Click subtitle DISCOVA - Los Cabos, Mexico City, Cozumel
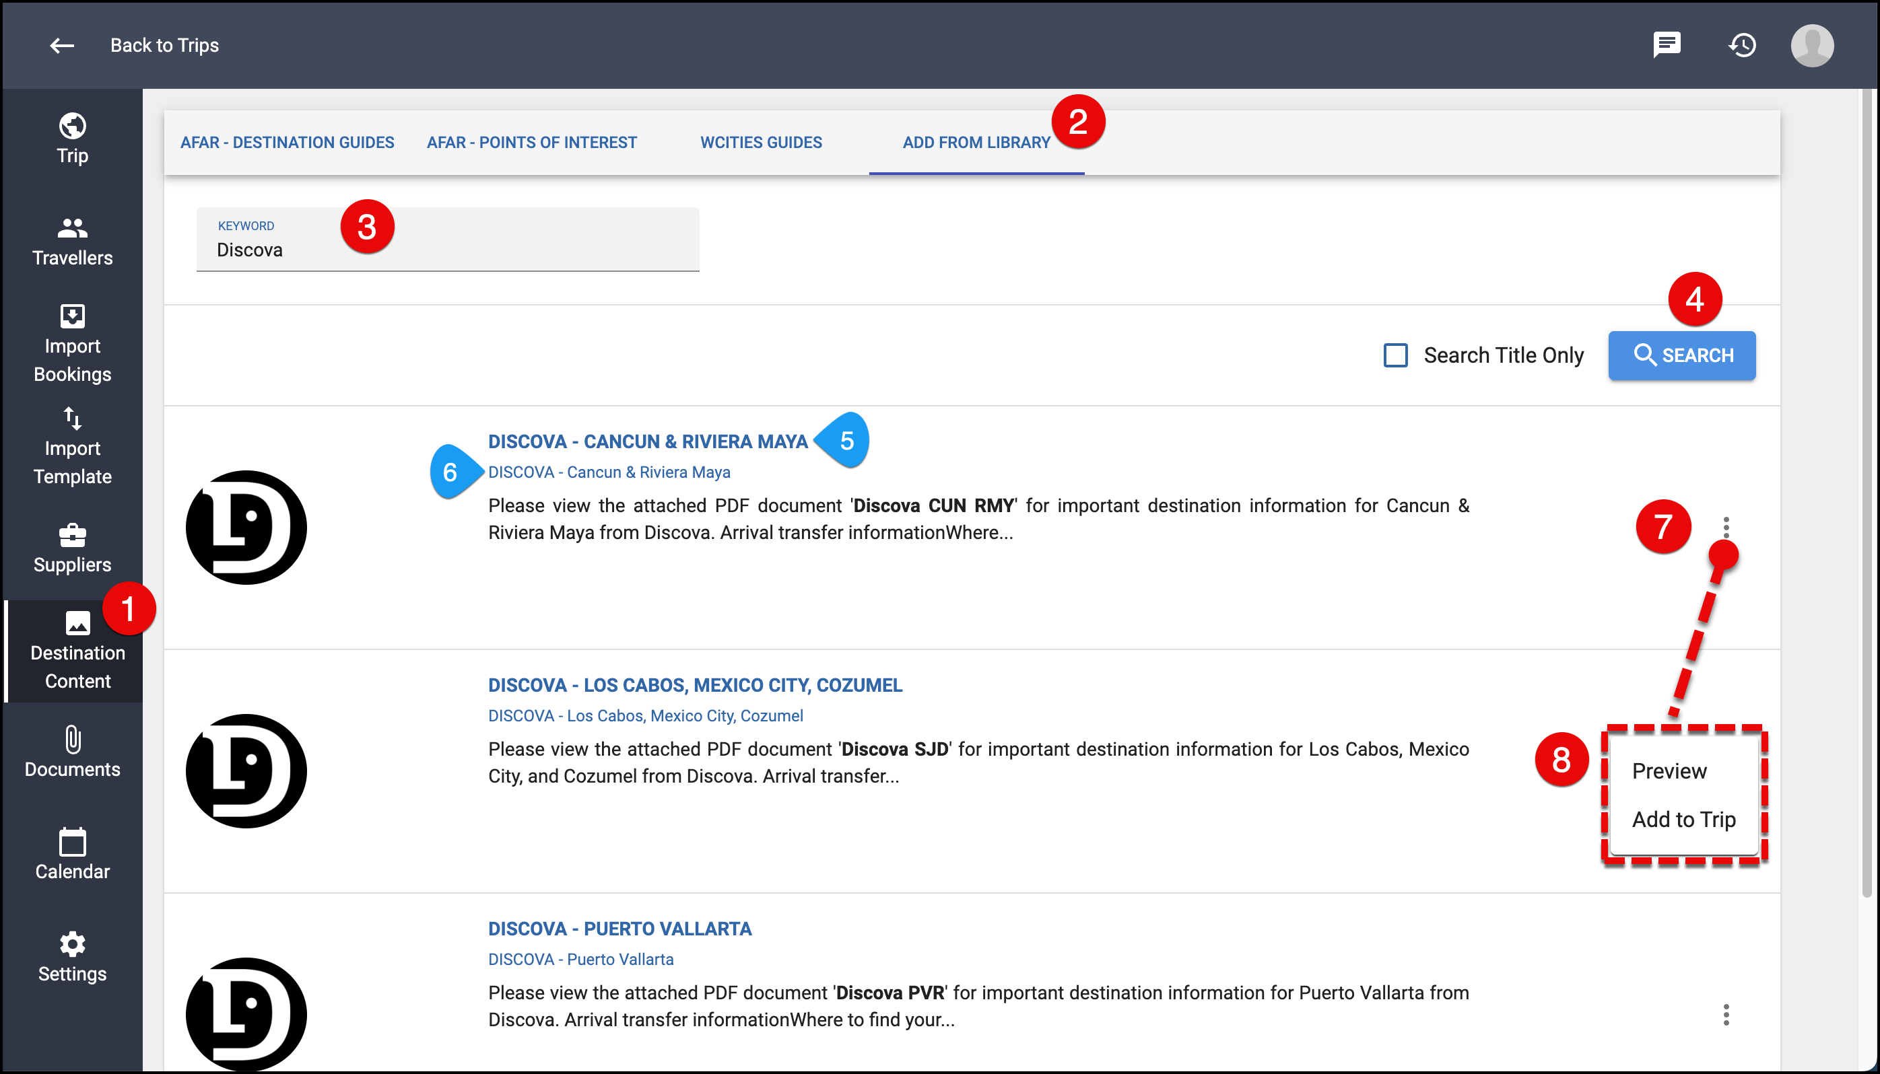This screenshot has width=1880, height=1074. pos(645,715)
